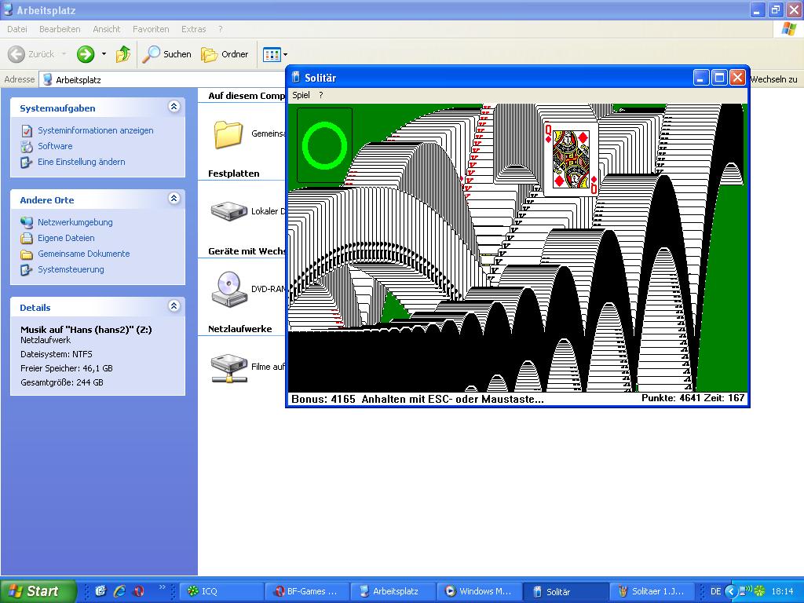The width and height of the screenshot is (804, 603).
Task: Select the Lokaler Datenträger hard disk icon
Action: [x=228, y=210]
